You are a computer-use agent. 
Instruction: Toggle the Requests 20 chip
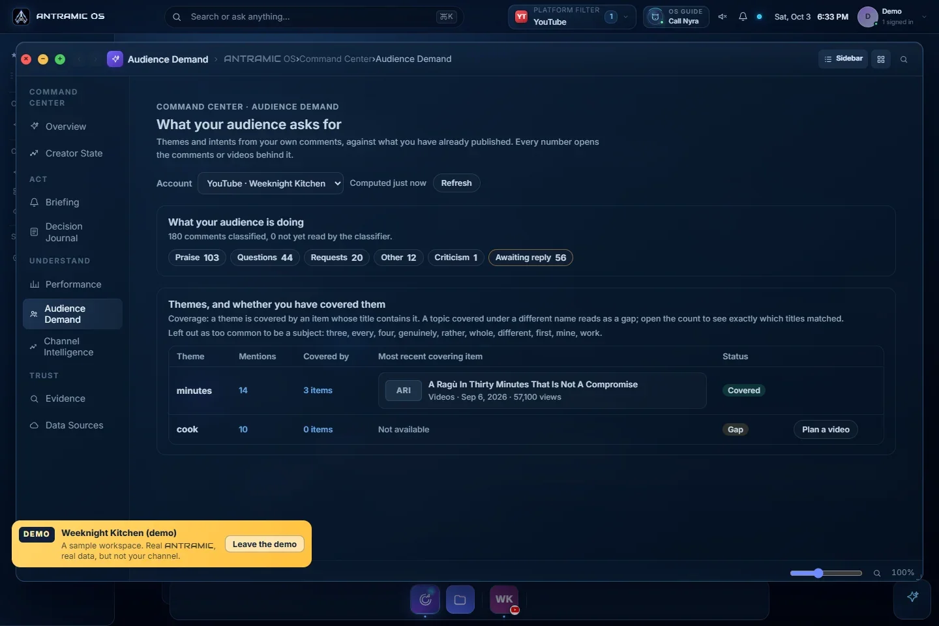[x=336, y=258]
